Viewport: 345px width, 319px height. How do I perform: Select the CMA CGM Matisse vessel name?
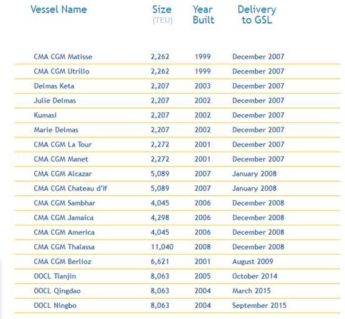(x=63, y=57)
